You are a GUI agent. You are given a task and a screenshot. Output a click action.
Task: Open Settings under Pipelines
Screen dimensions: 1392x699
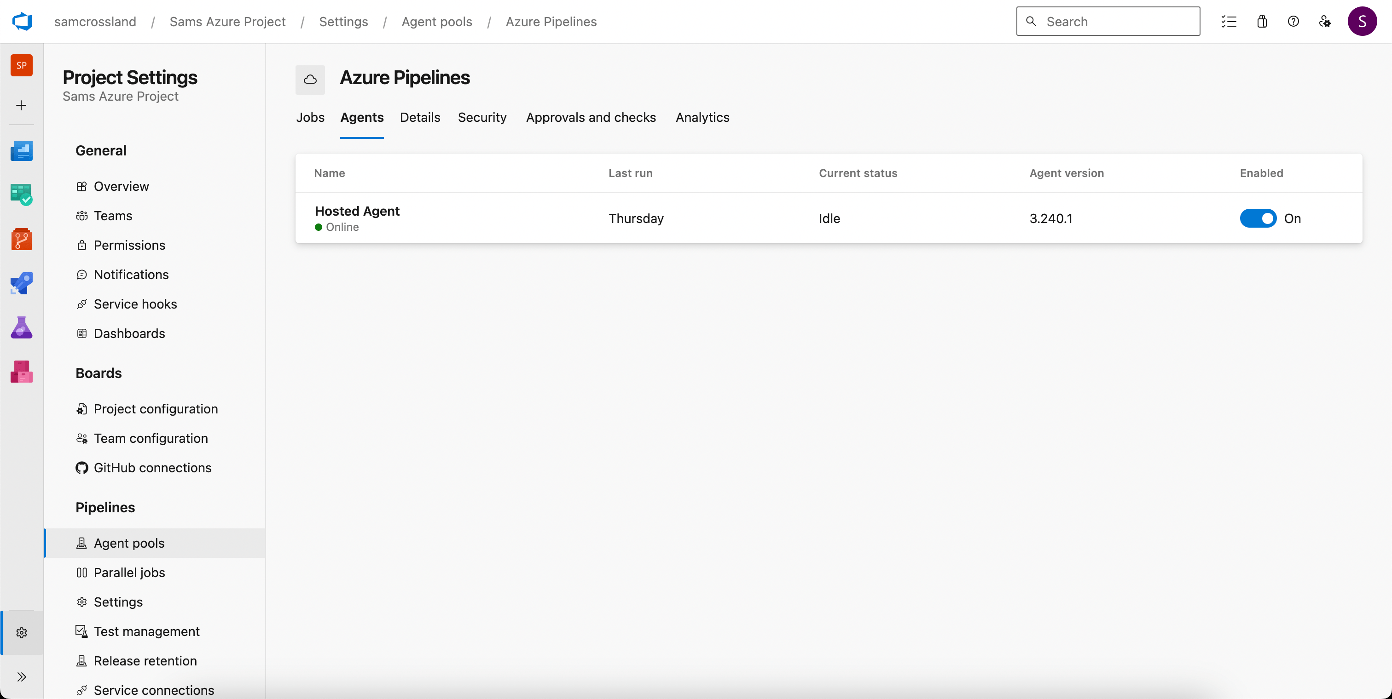(x=118, y=602)
